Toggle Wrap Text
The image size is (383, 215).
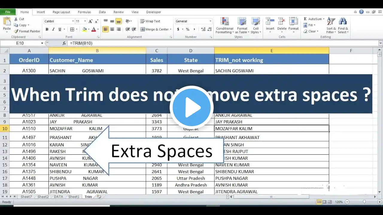coord(150,21)
